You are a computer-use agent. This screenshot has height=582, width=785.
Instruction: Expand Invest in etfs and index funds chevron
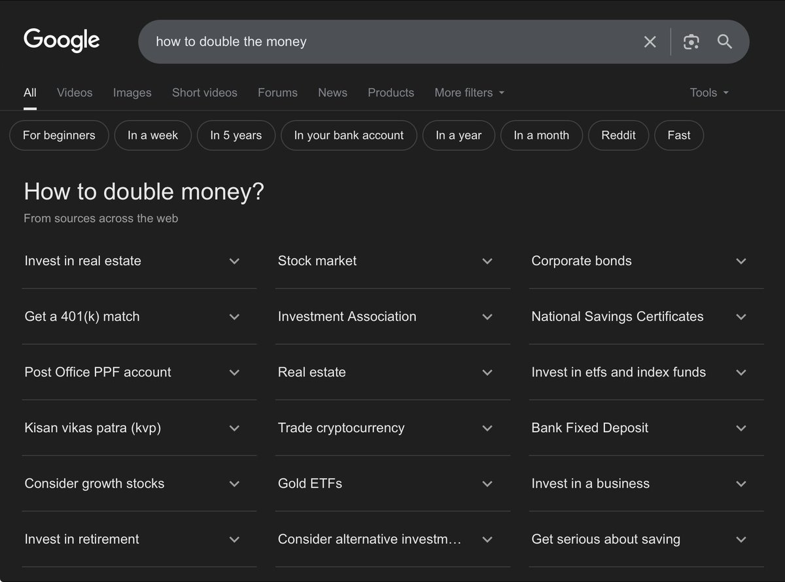tap(741, 373)
